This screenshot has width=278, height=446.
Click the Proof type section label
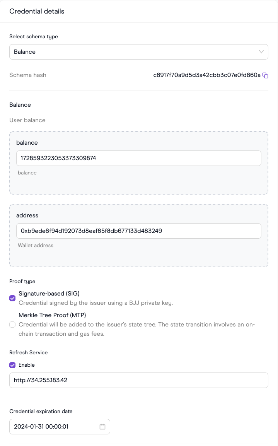coord(22,281)
